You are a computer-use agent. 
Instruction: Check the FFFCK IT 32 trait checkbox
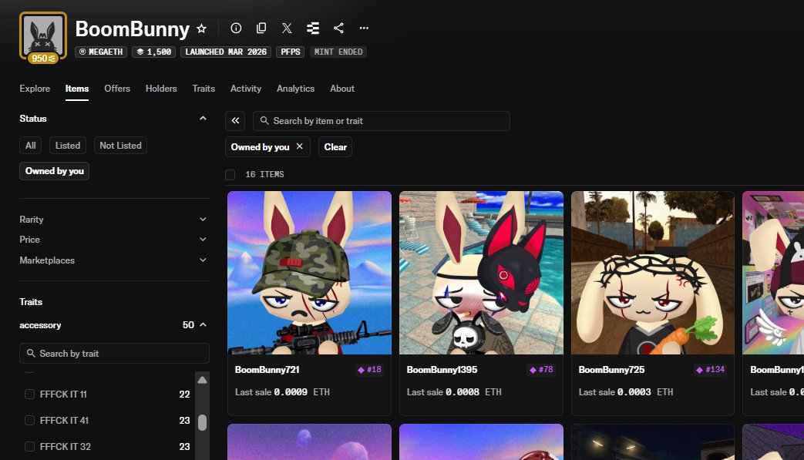tap(30, 446)
